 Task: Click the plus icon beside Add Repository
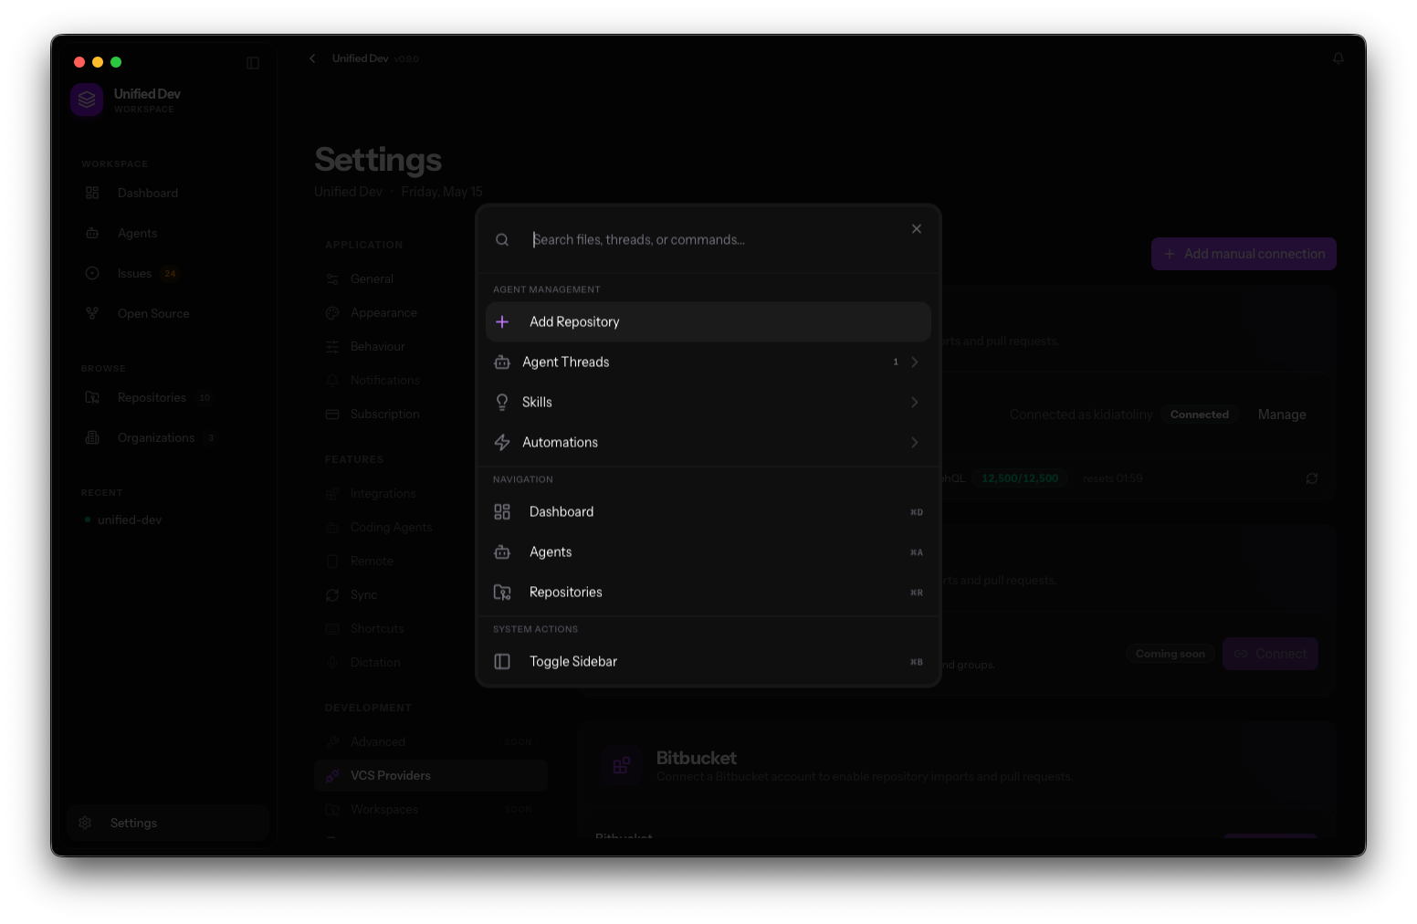click(x=502, y=322)
